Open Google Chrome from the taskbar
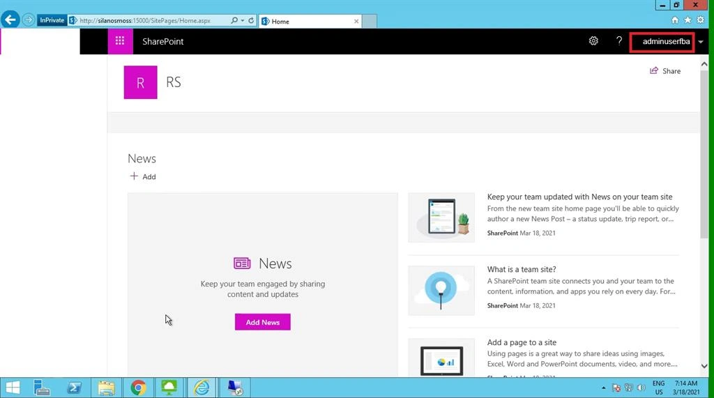 click(x=138, y=388)
